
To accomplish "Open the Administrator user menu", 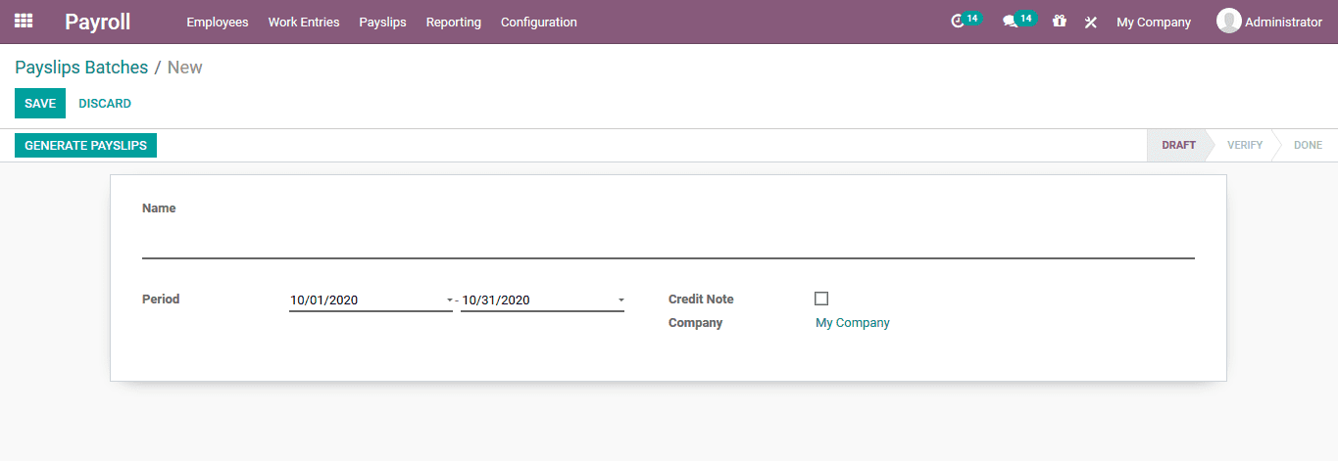I will click(1269, 22).
